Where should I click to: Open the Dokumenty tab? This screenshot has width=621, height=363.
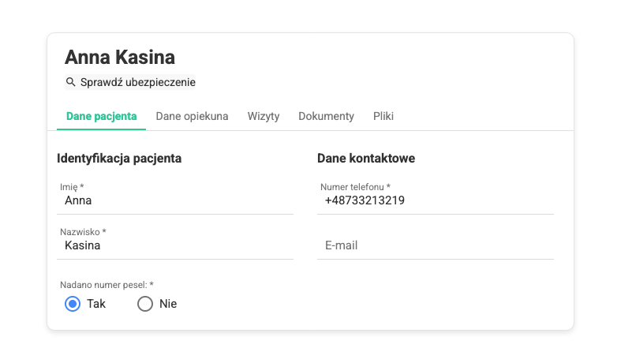[326, 116]
